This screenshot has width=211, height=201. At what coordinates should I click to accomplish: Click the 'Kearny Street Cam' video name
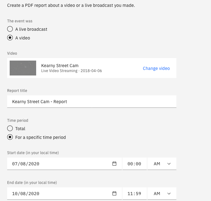coord(60,66)
